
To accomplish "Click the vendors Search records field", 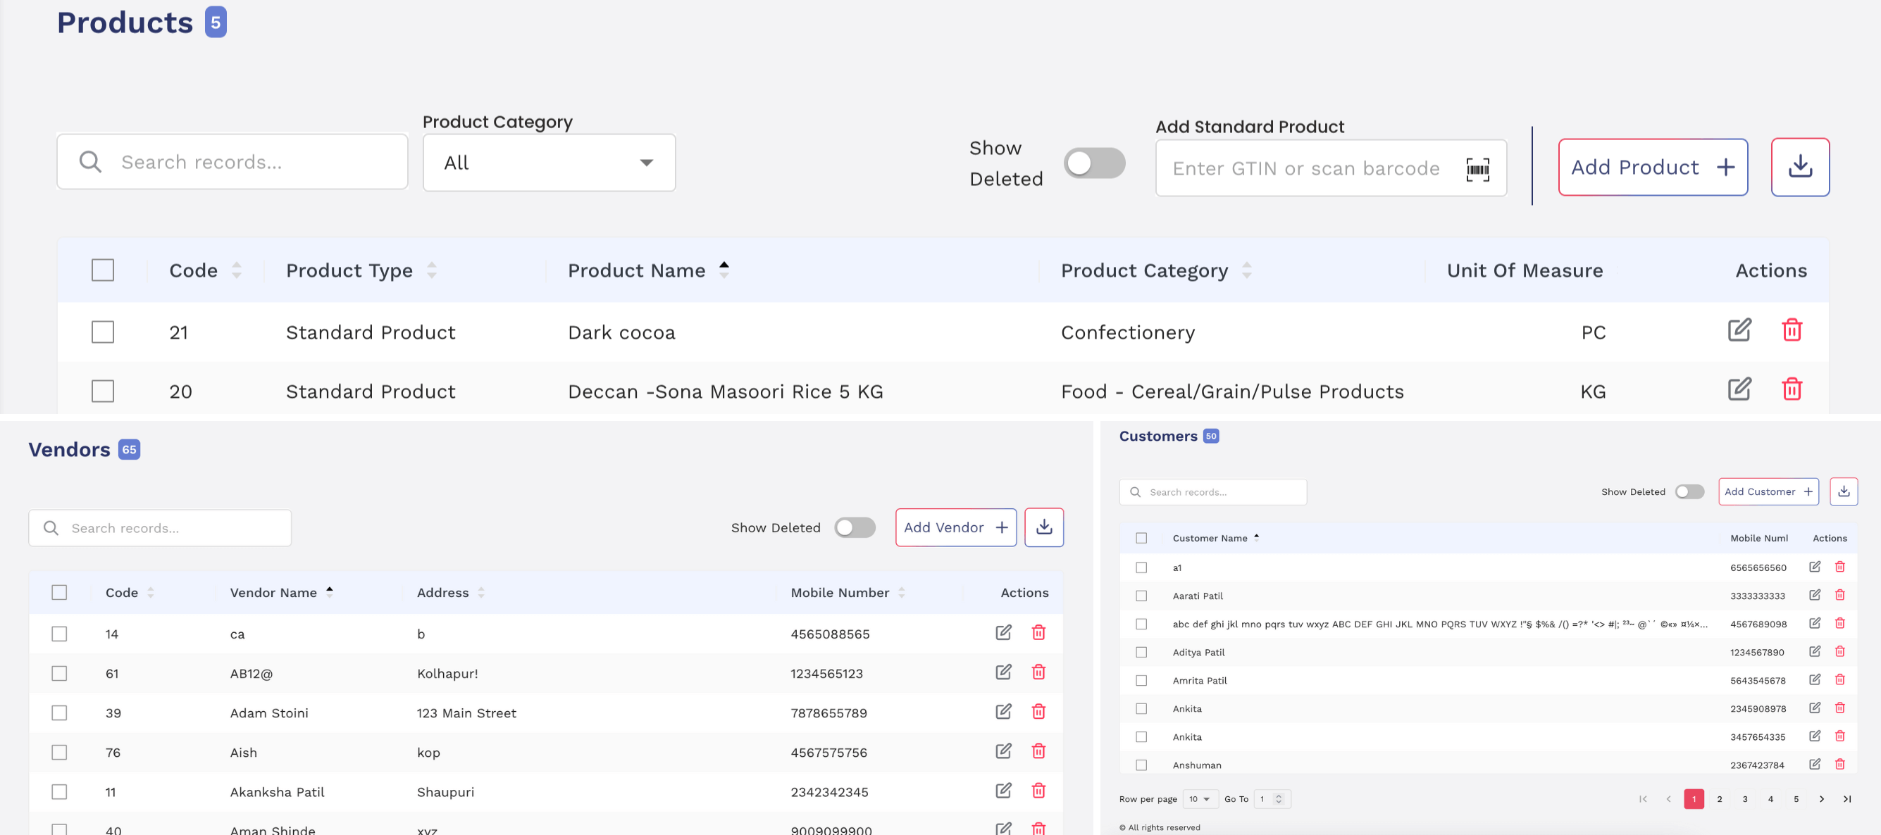I will (x=160, y=528).
